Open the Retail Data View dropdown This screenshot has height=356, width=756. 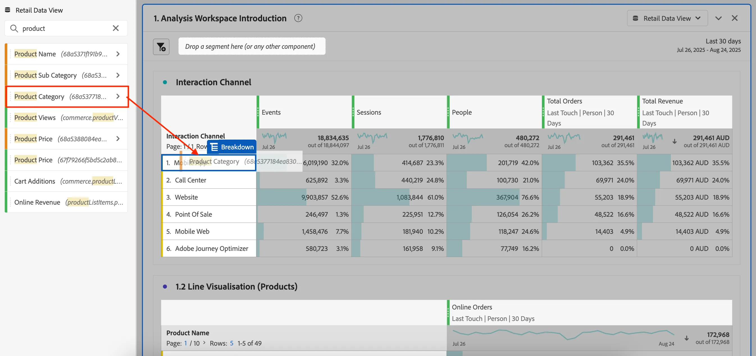point(667,18)
